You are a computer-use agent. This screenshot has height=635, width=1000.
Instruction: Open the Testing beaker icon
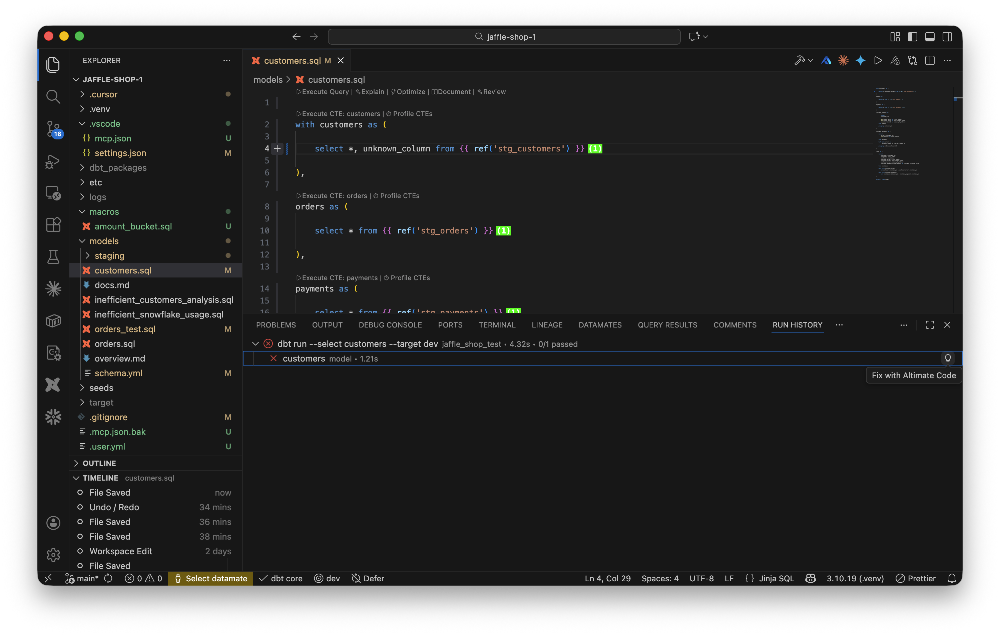(53, 257)
